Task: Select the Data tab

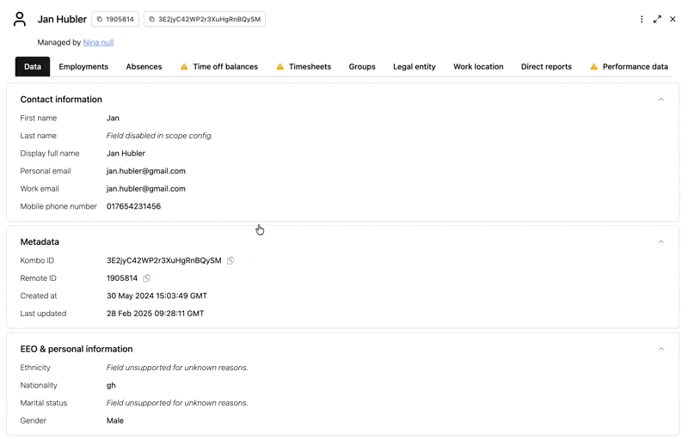Action: pos(33,67)
